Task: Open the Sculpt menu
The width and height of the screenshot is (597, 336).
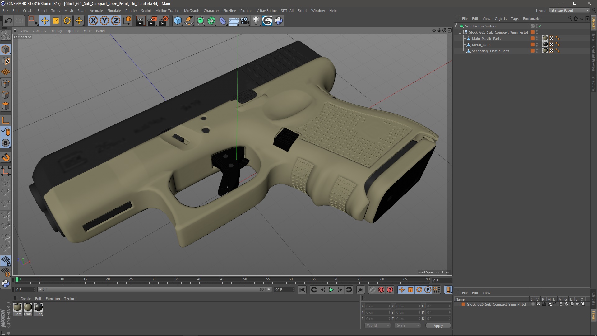Action: pos(146,11)
